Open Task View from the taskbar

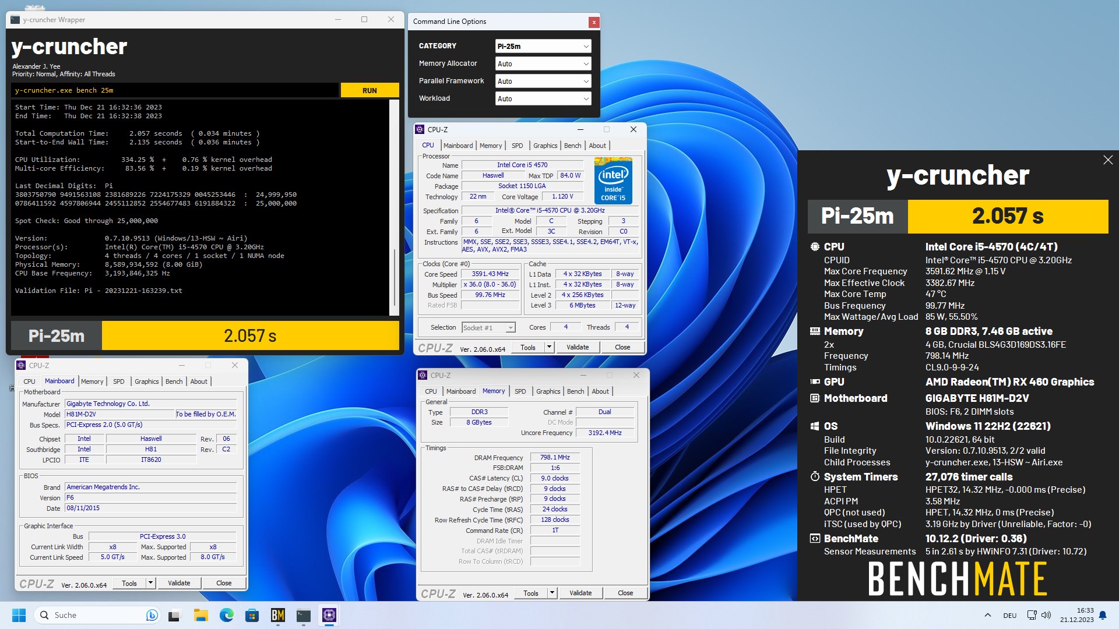[x=175, y=615]
